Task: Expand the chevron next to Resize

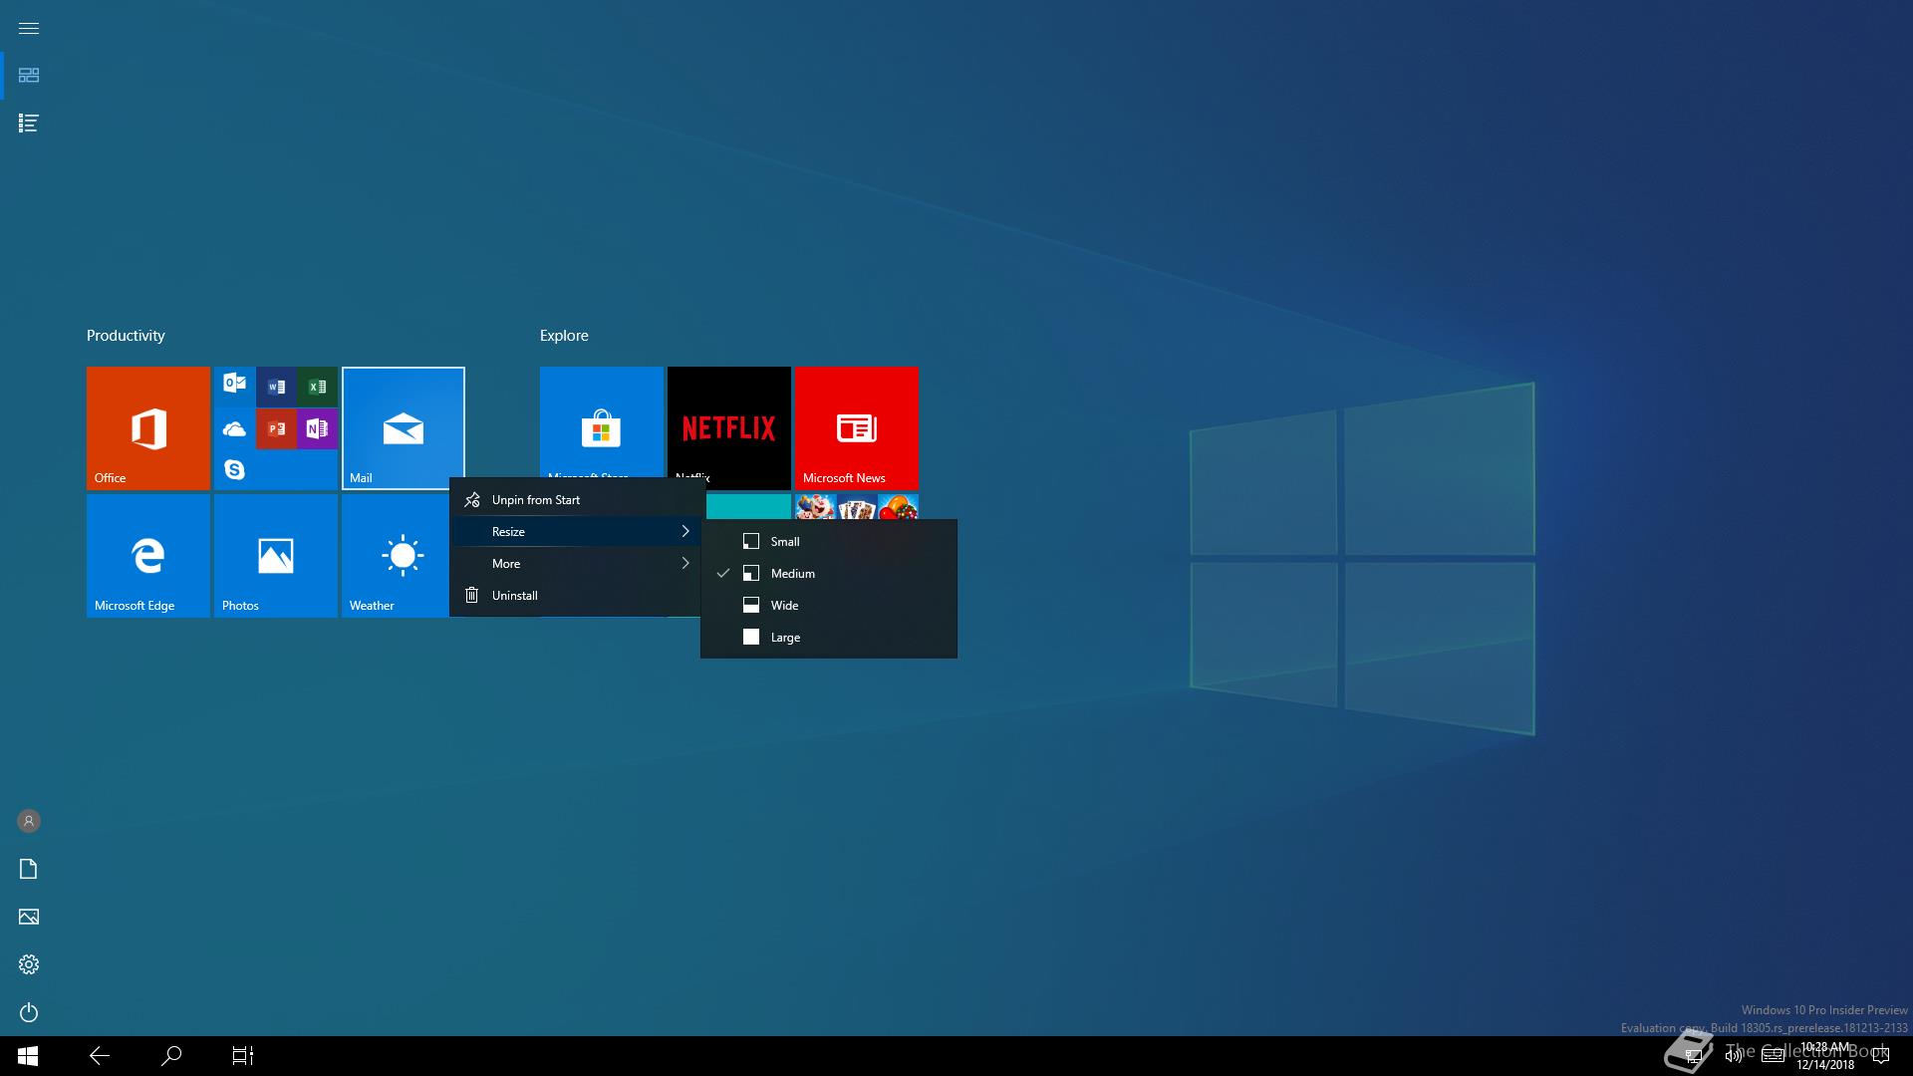Action: pyautogui.click(x=685, y=532)
